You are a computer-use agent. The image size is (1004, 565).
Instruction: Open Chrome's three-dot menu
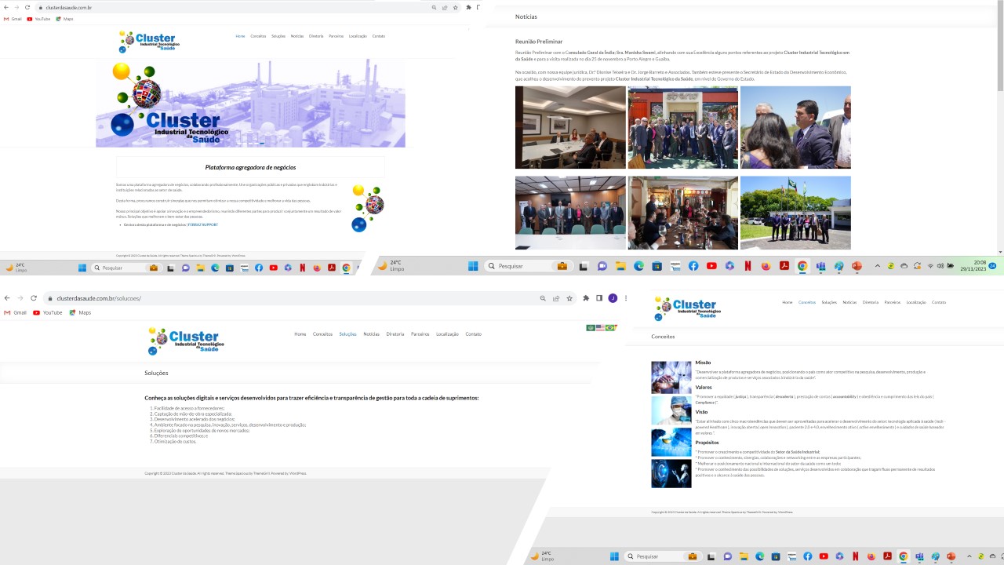click(625, 298)
